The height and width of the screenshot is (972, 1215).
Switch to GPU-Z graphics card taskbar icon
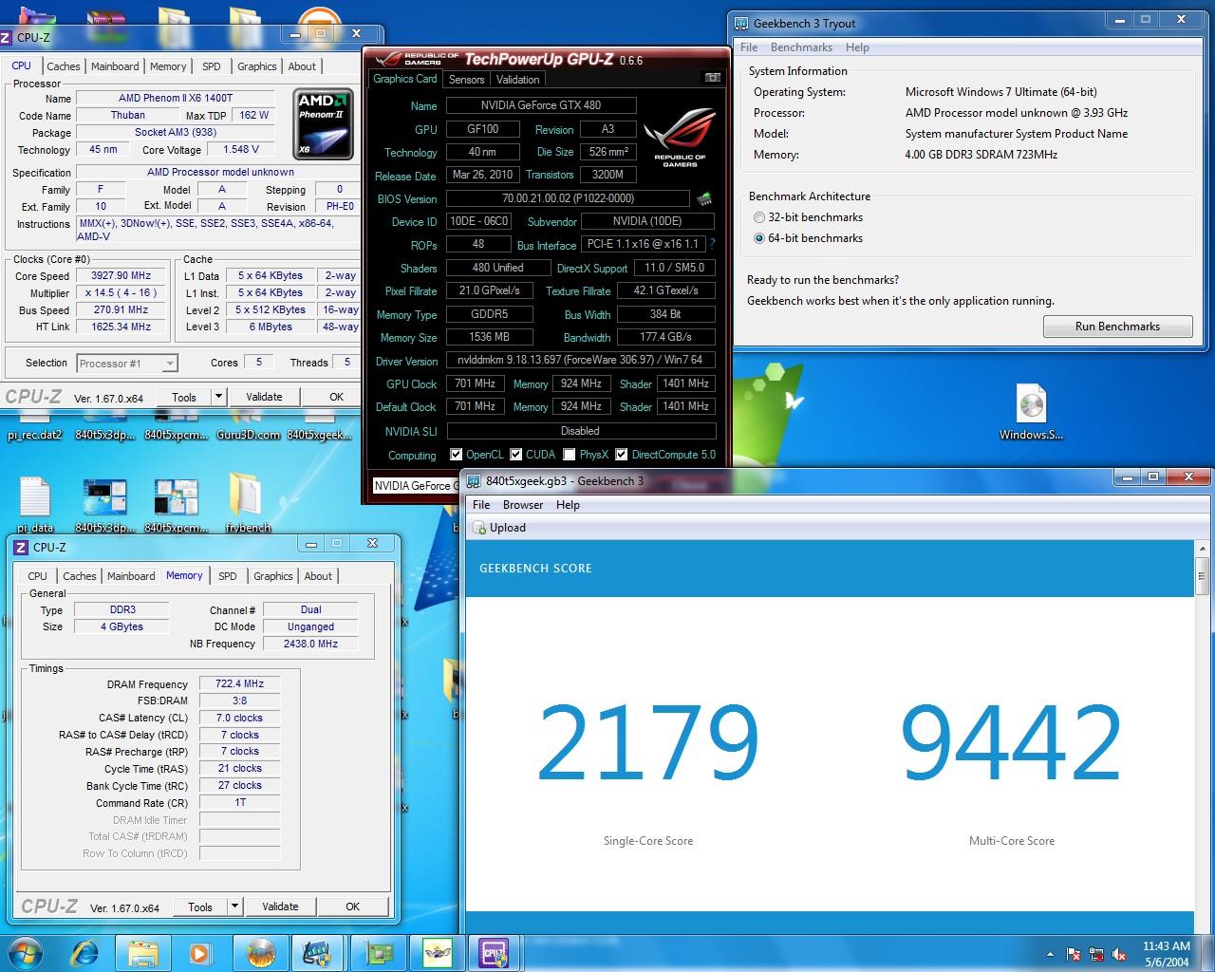[x=379, y=952]
